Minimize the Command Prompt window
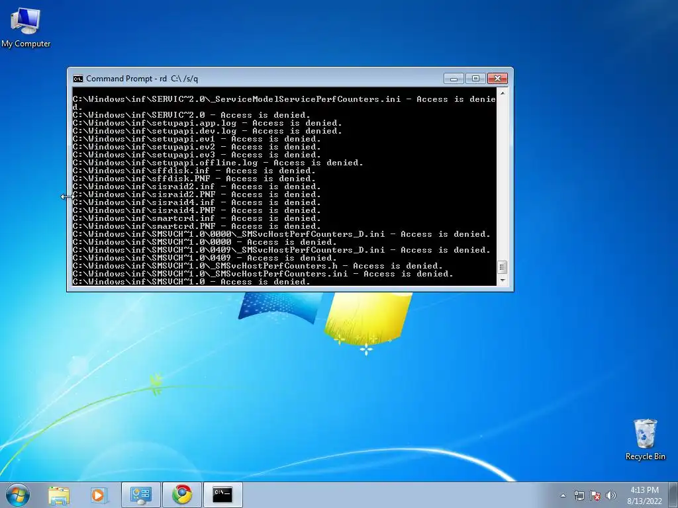This screenshot has width=678, height=508. pyautogui.click(x=454, y=79)
